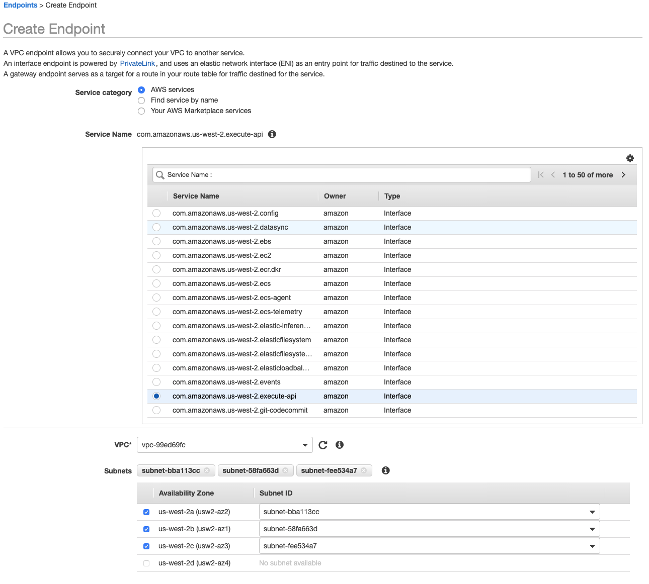Jump to the first page of services

click(541, 175)
